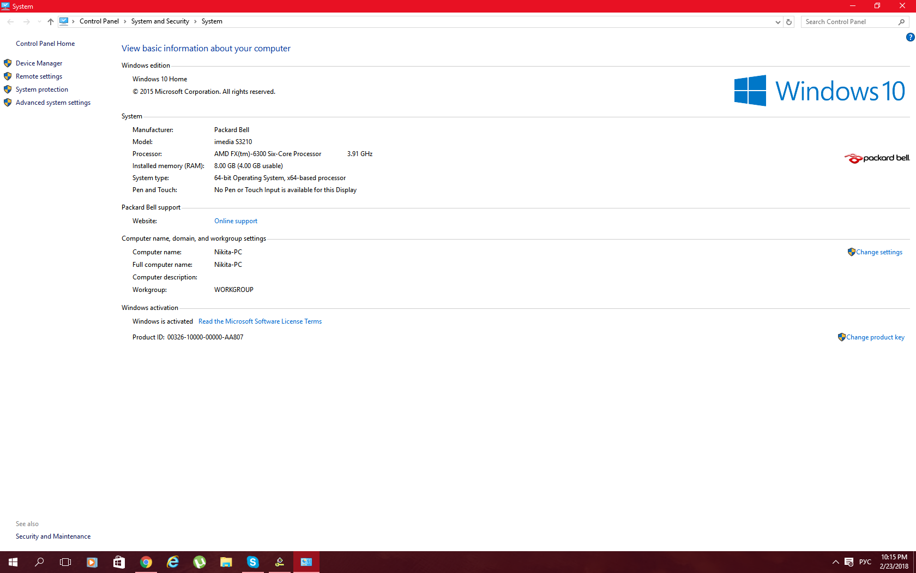Screen dimensions: 916x573
Task: Click the network tray icon
Action: pos(849,562)
